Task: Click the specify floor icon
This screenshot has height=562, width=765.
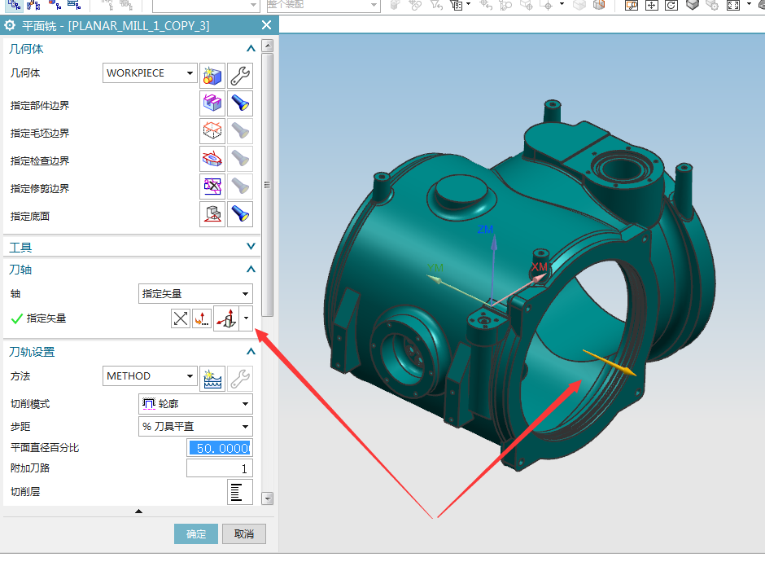Action: tap(212, 214)
